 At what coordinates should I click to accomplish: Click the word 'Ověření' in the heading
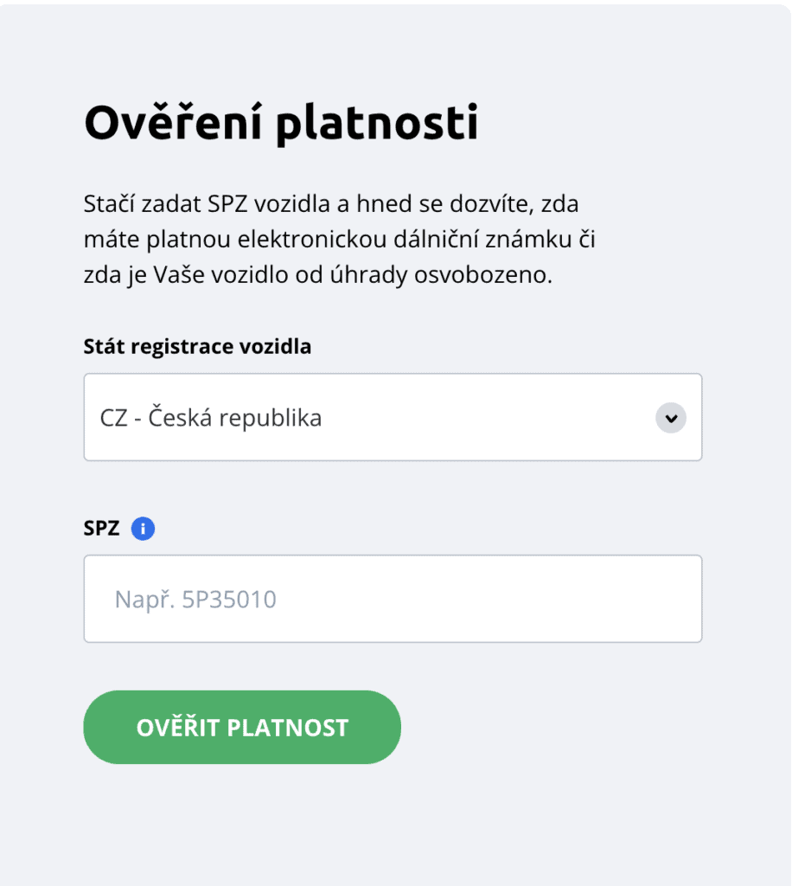(173, 121)
